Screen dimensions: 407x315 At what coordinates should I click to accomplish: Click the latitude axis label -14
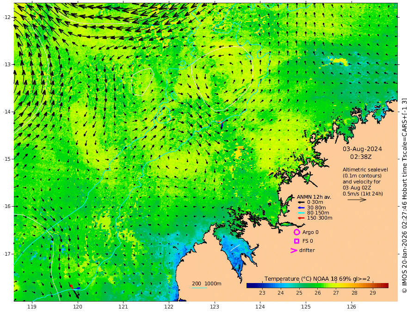coord(7,112)
